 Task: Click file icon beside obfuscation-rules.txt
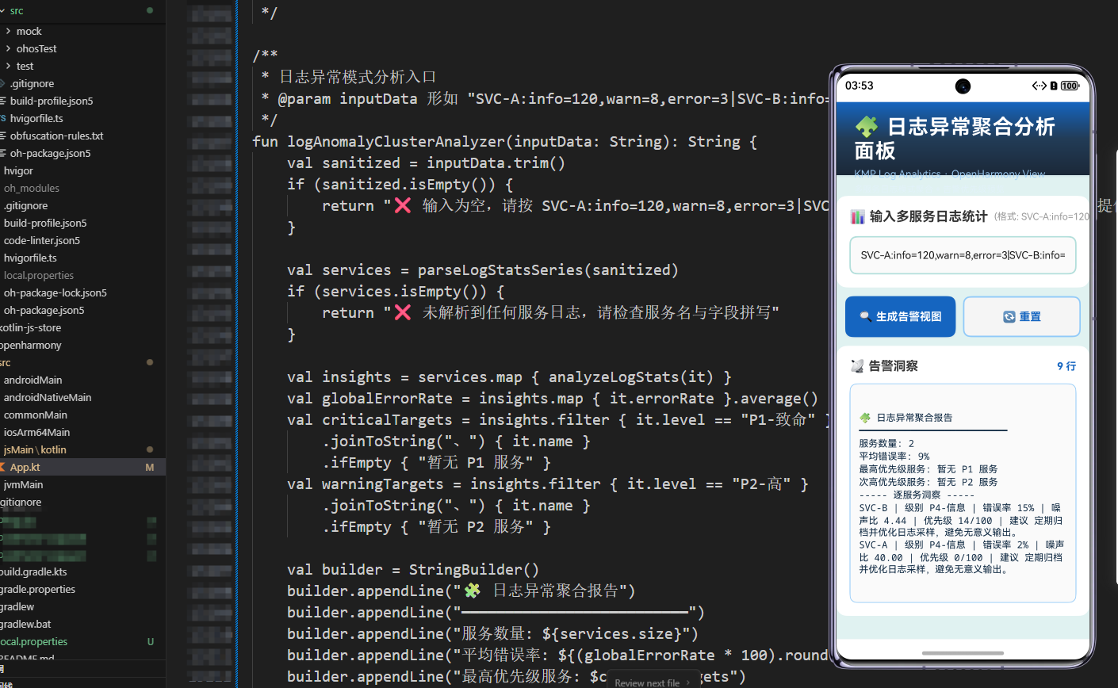tap(3, 136)
